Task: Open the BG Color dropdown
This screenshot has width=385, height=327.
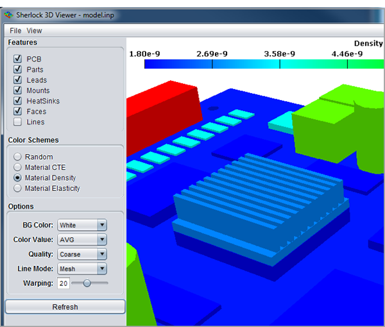Action: click(x=82, y=225)
